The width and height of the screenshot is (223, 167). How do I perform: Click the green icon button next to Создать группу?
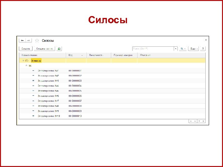pos(59,49)
